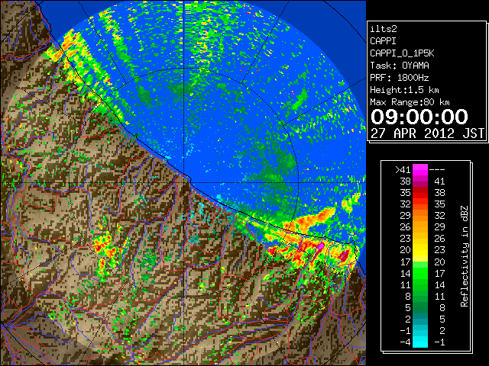Select the 'CAPPI' product type line

[x=383, y=41]
